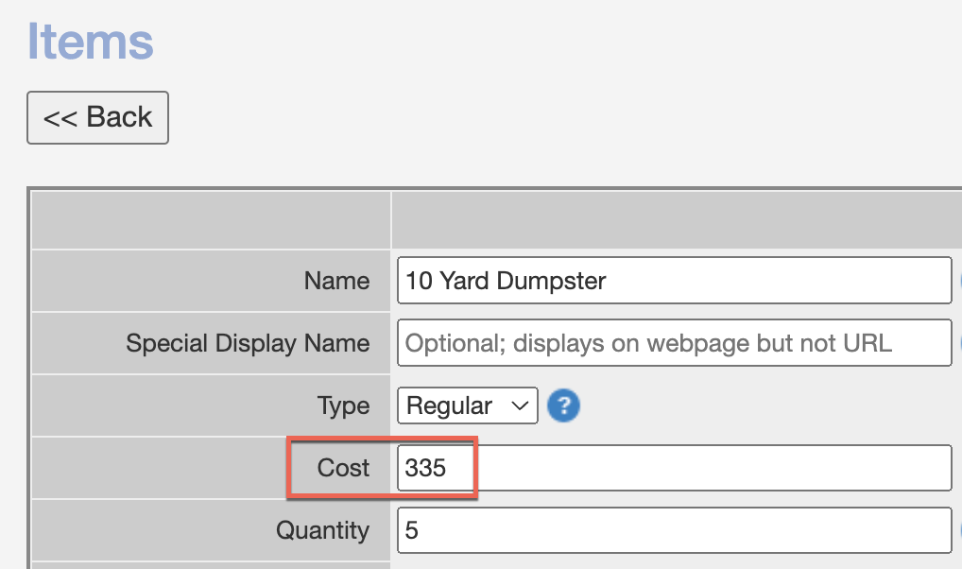Click the Type label text
Viewport: 962px width, 569px height.
343,406
